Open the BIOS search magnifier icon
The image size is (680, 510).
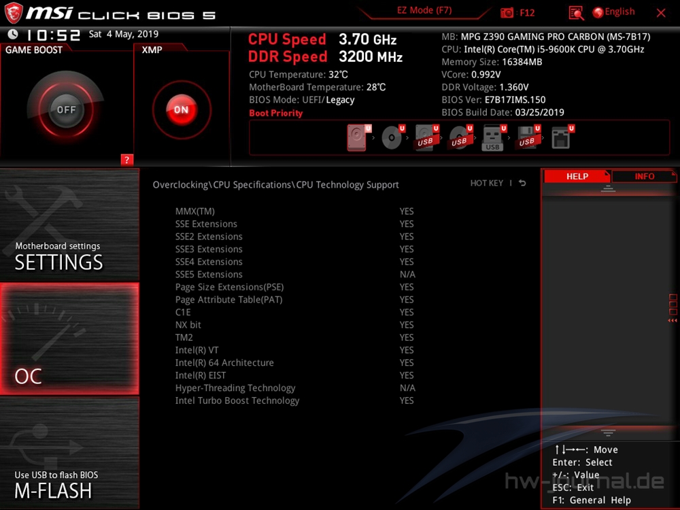click(x=576, y=12)
